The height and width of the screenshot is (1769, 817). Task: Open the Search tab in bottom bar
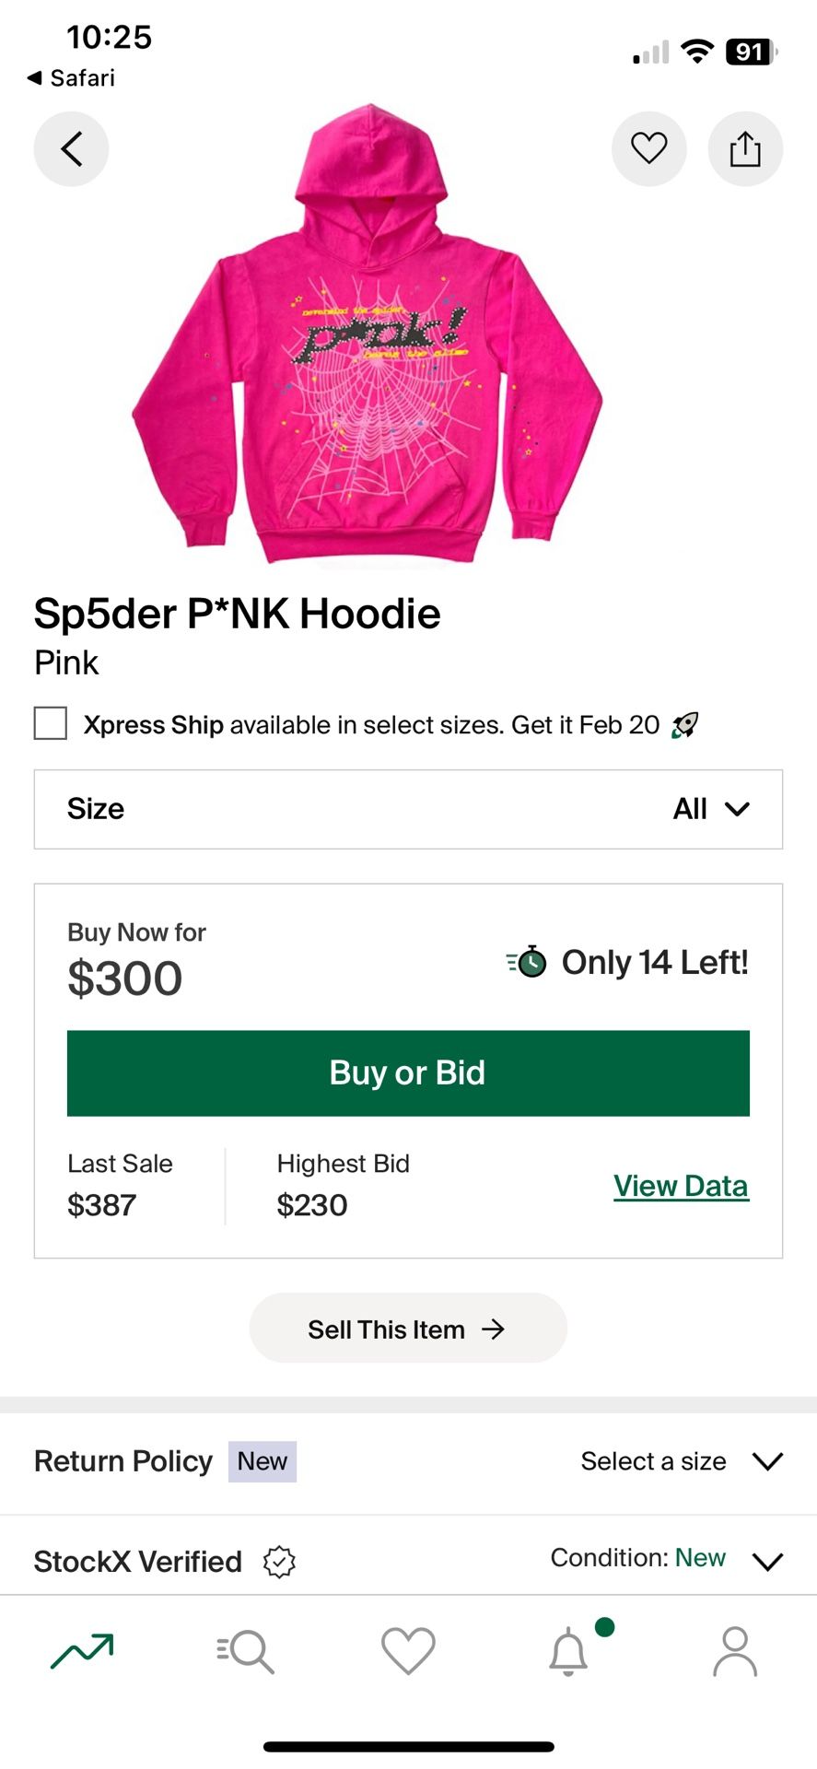pyautogui.click(x=246, y=1651)
